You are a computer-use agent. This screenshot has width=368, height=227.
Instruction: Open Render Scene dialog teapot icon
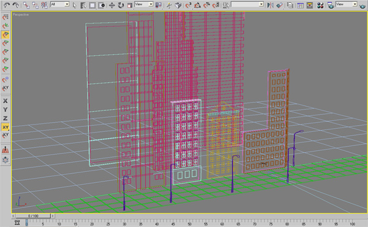331,5
